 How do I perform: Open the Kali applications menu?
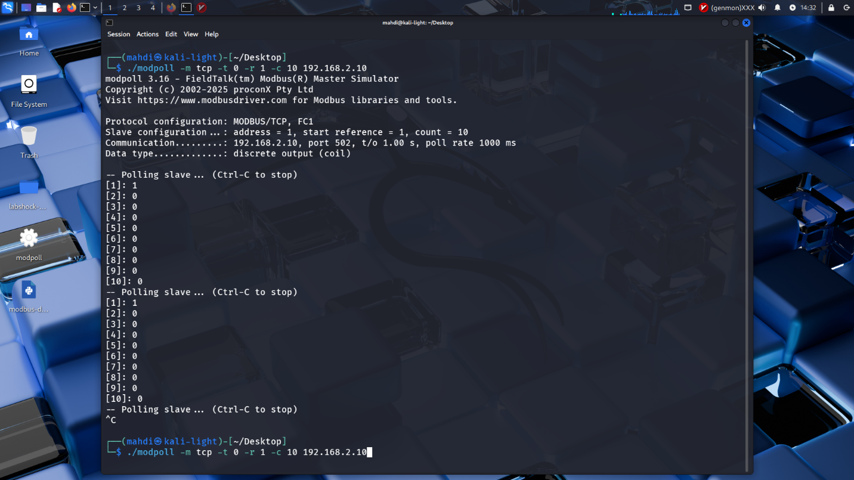(8, 8)
